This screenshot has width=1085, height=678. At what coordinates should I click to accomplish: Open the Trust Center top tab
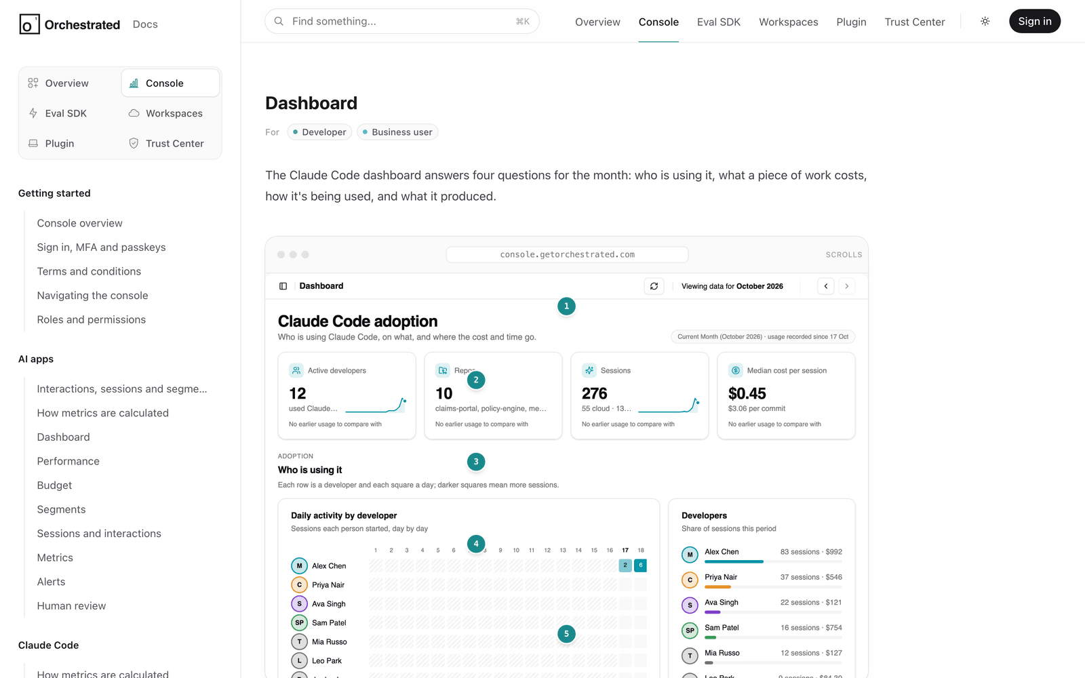pyautogui.click(x=915, y=22)
